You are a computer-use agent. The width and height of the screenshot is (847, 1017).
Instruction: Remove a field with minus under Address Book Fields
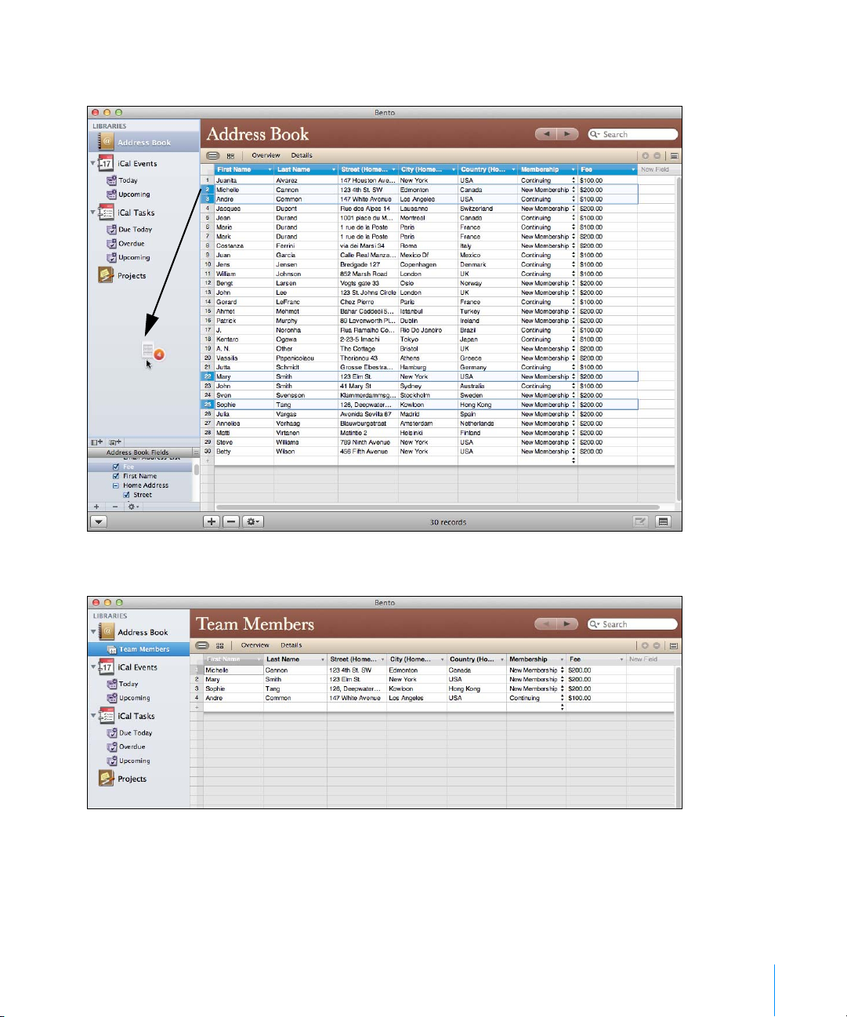pos(115,507)
